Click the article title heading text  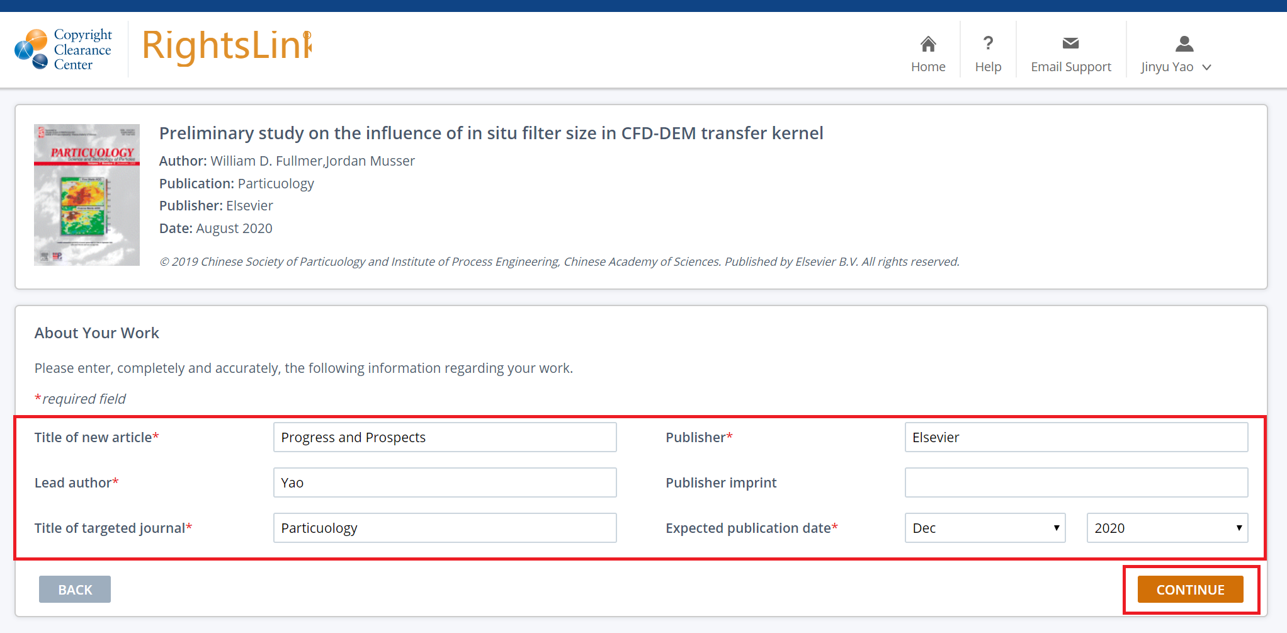tap(491, 134)
